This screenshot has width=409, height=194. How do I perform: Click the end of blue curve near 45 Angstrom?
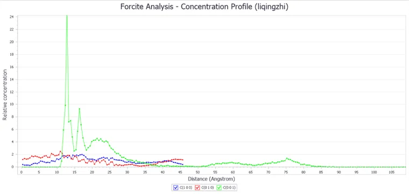click(x=182, y=164)
